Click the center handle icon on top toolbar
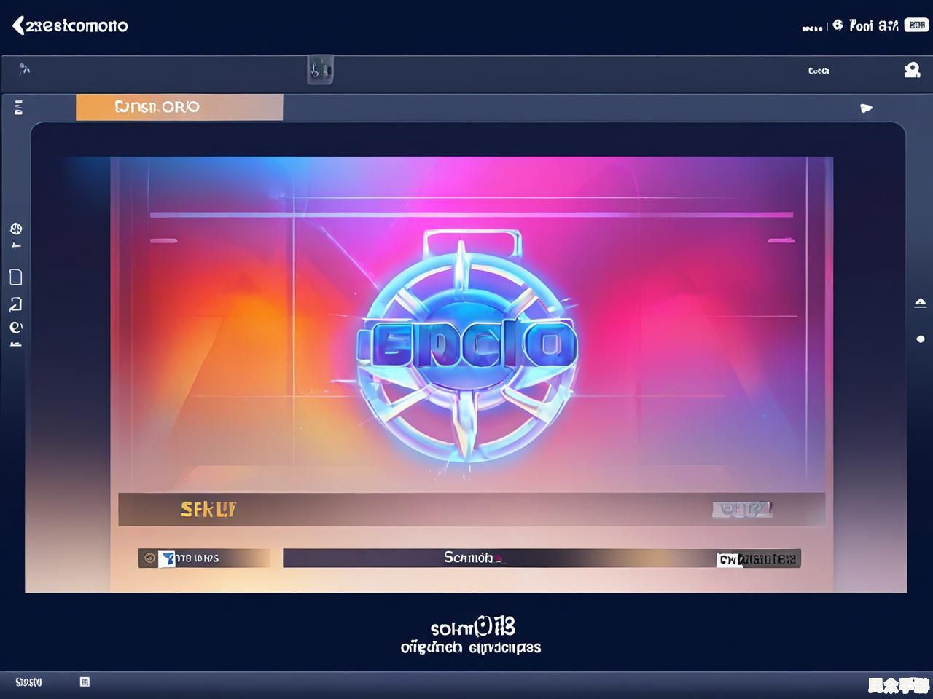Screen dimensions: 933x699 tap(320, 70)
